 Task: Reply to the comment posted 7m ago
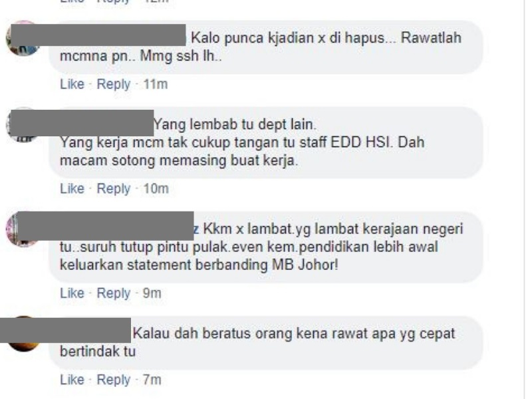tap(113, 380)
